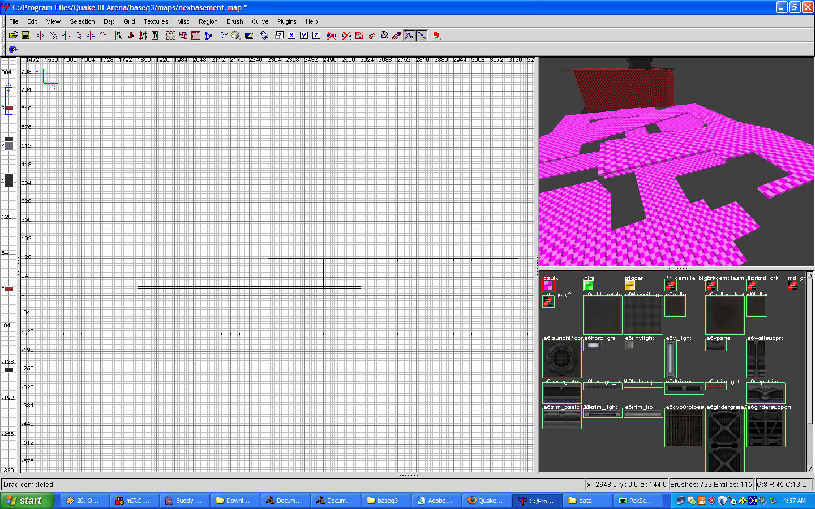Open the File menu
Viewport: 815px width, 509px height.
coord(14,21)
